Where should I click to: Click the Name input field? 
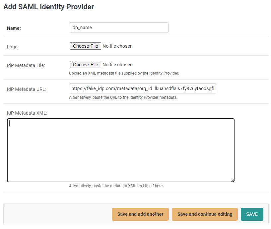click(119, 28)
